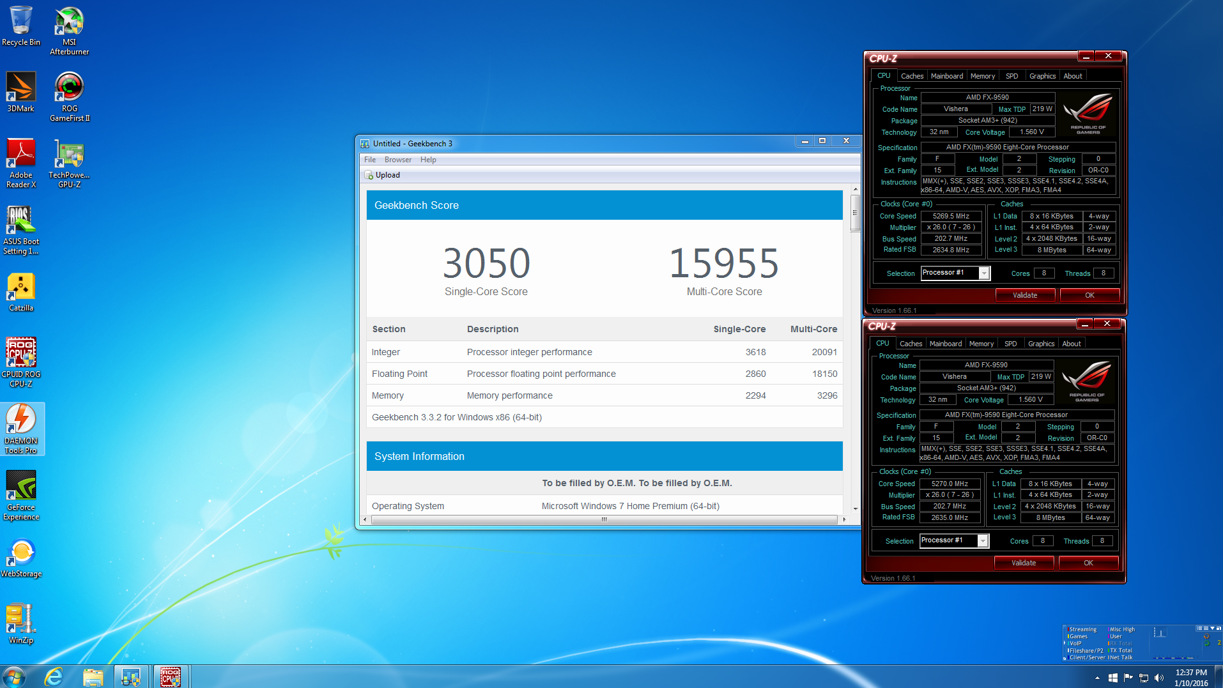This screenshot has height=688, width=1223.
Task: Open the 3DMark desktop shortcut
Action: (21, 92)
